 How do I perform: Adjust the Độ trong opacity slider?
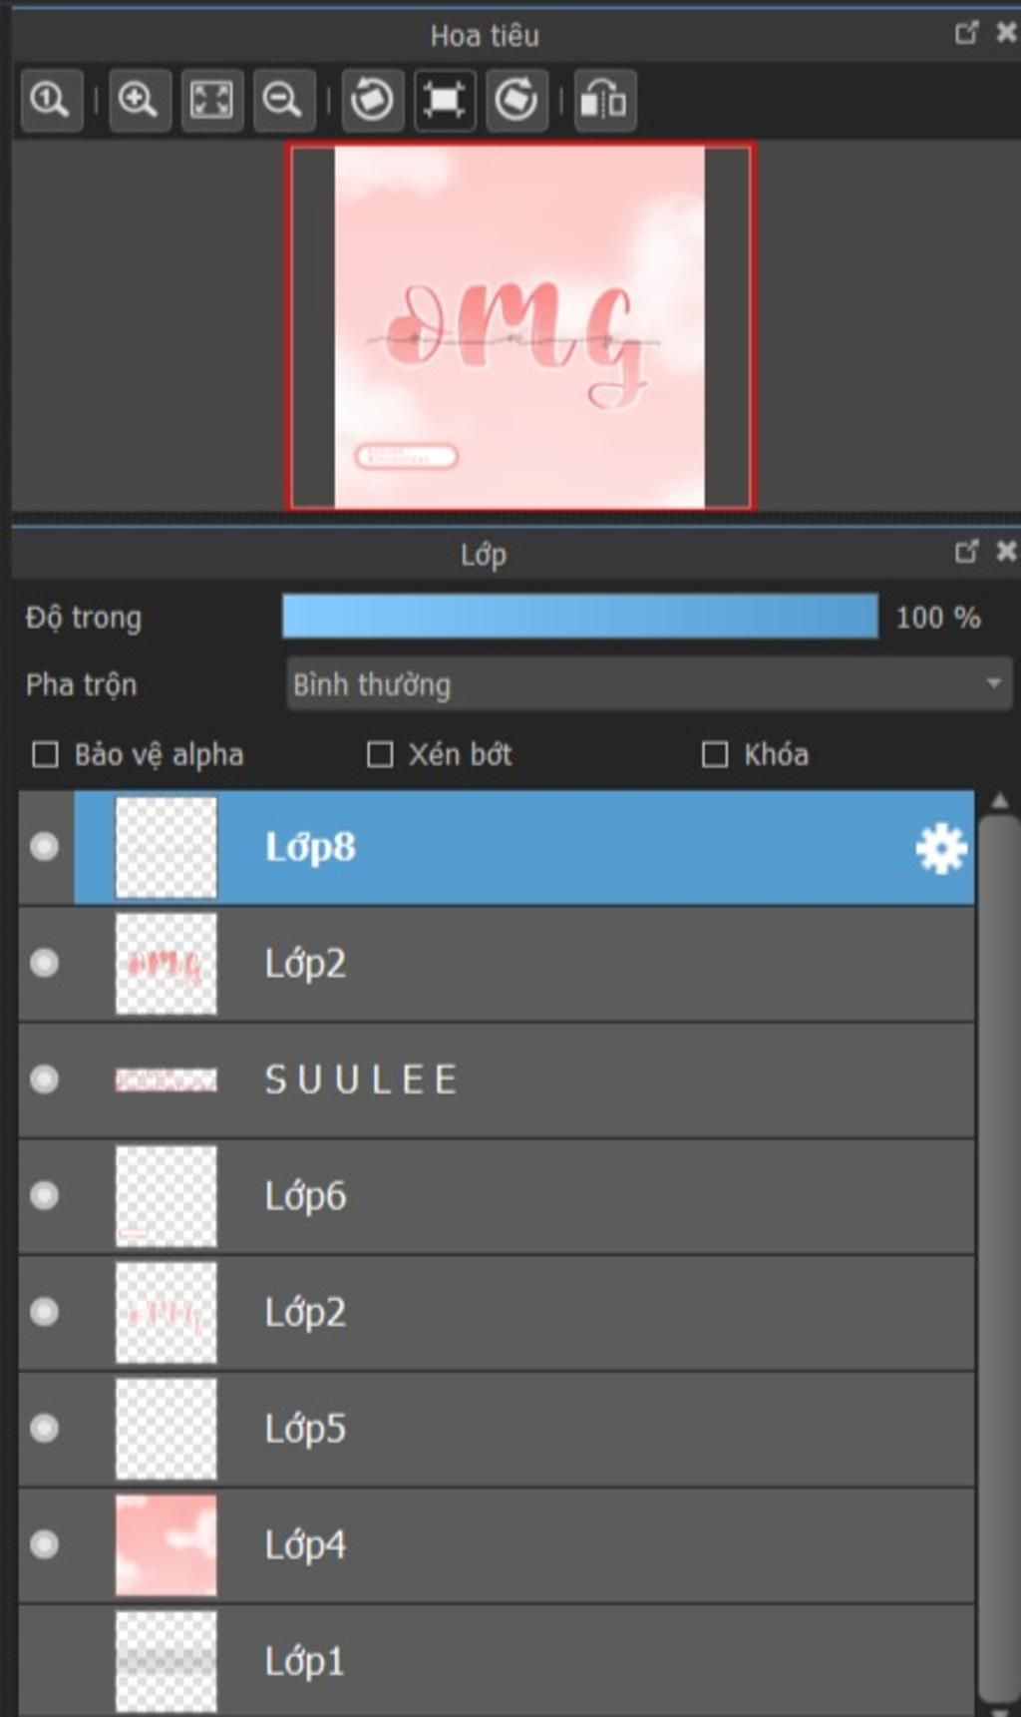click(580, 617)
